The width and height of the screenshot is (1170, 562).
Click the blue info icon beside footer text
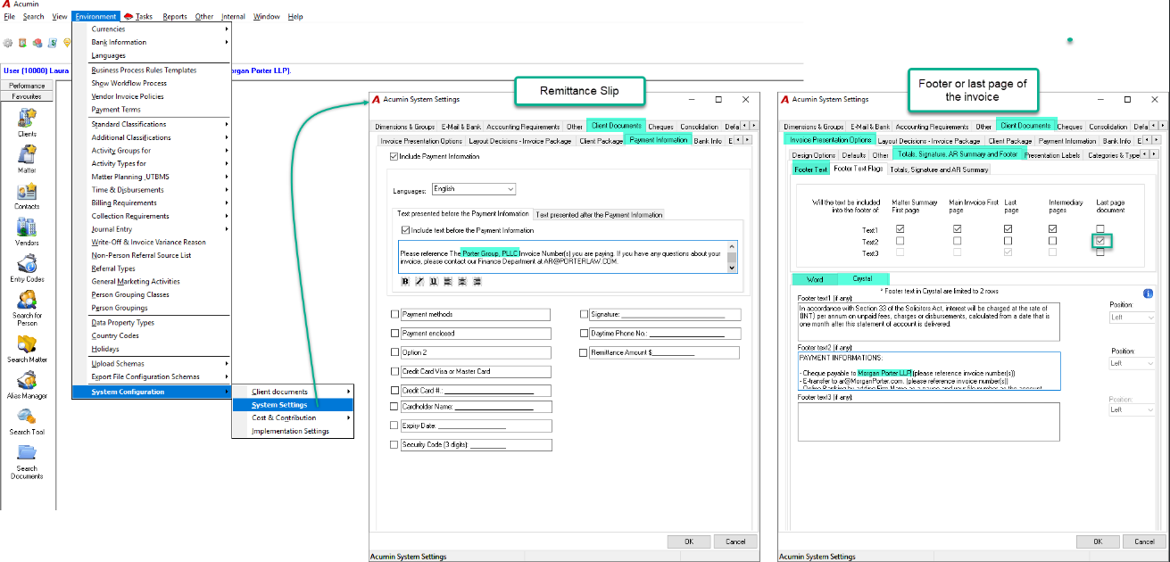click(1148, 293)
